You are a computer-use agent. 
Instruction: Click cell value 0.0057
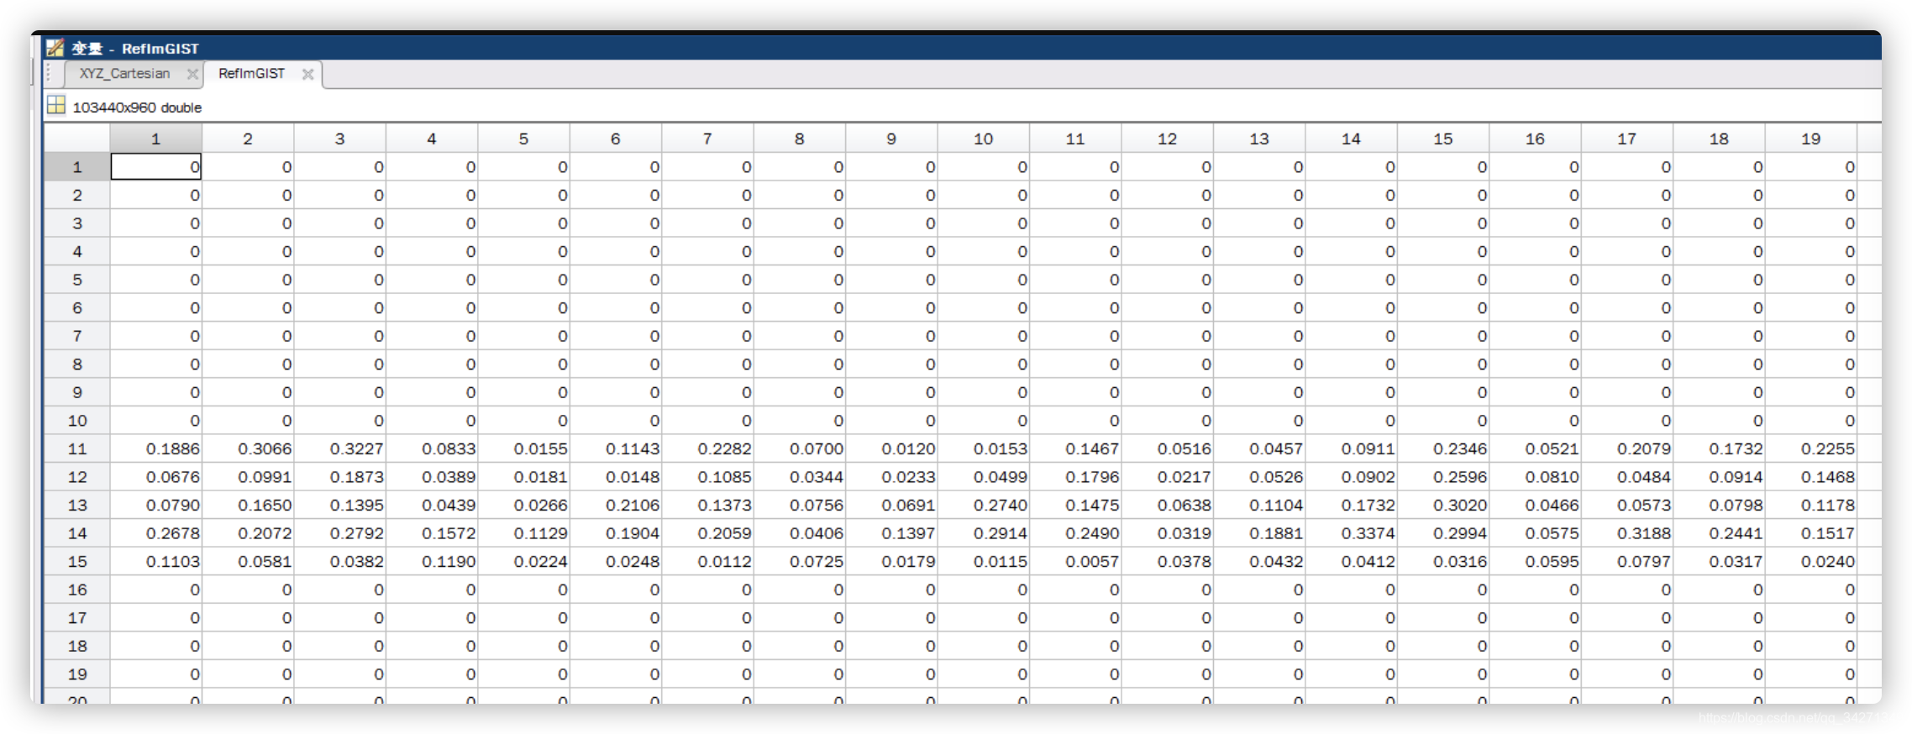pos(1092,561)
